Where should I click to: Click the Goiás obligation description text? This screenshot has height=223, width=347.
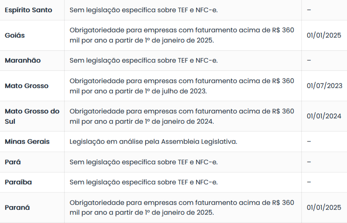[182, 35]
